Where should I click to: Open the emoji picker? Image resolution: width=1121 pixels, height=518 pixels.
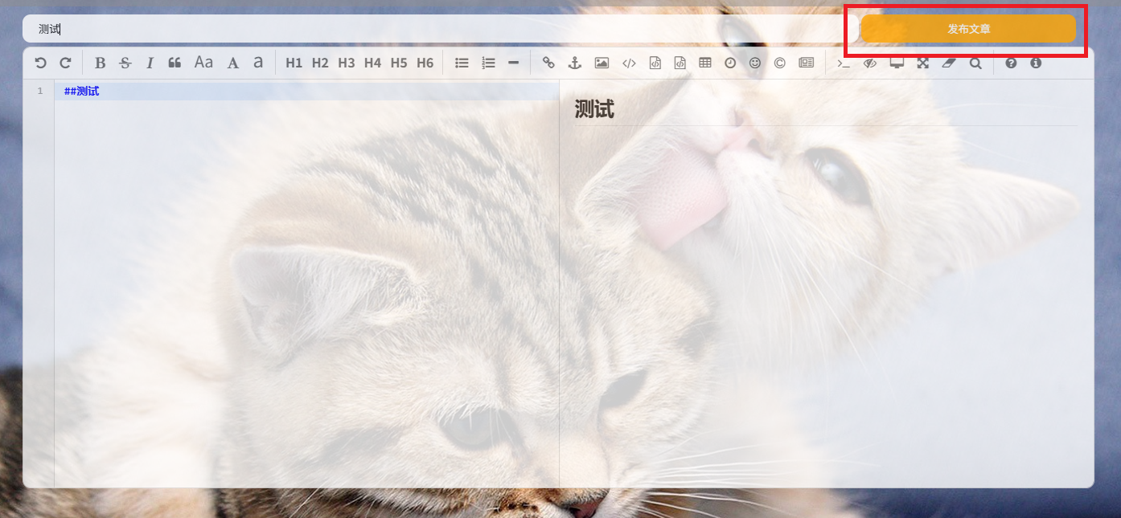tap(754, 63)
